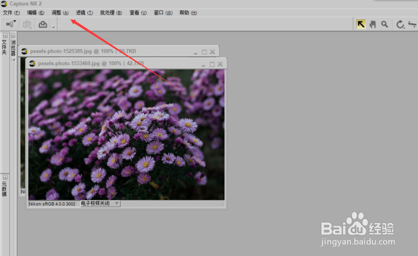Viewport: 418px width, 256px height.
Task: Click the rotate tool icon
Action: click(400, 25)
